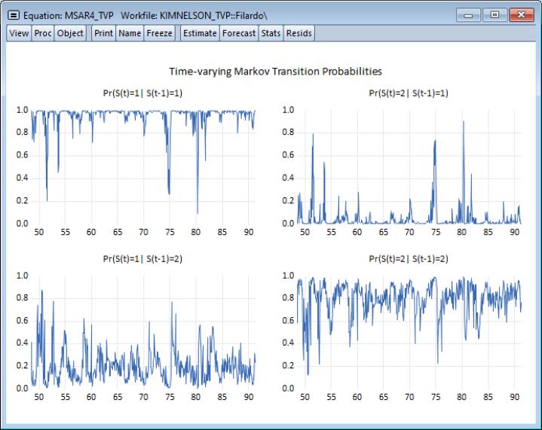Open the Proc menu
Image resolution: width=542 pixels, height=430 pixels.
point(43,33)
